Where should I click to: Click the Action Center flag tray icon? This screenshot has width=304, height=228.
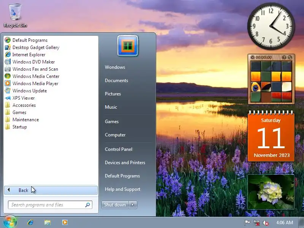247,223
